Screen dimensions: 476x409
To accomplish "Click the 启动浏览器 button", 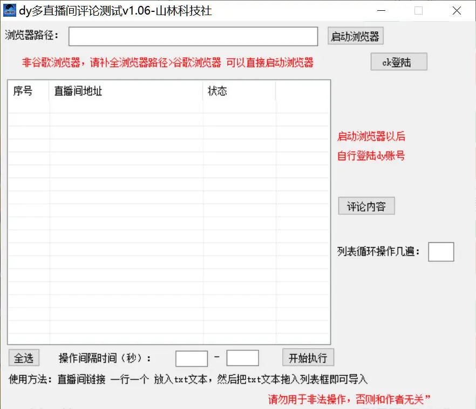I will coord(356,36).
